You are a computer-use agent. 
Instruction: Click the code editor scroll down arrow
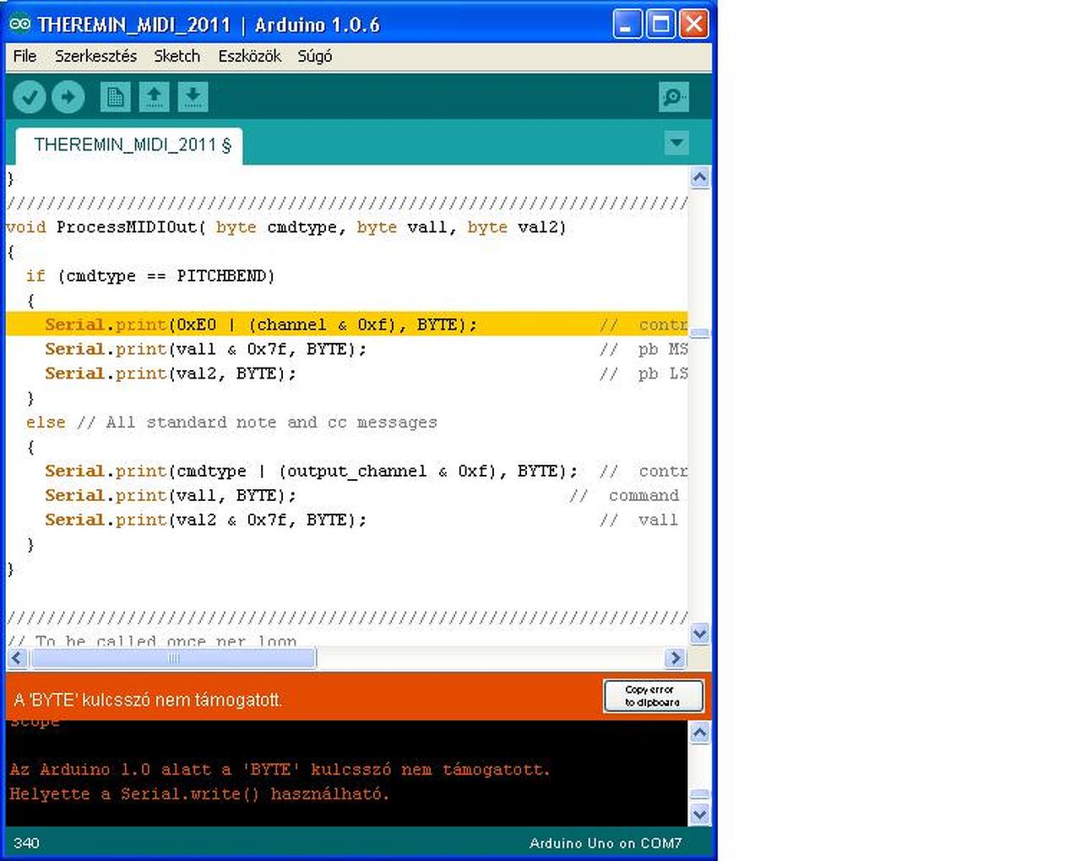click(699, 633)
